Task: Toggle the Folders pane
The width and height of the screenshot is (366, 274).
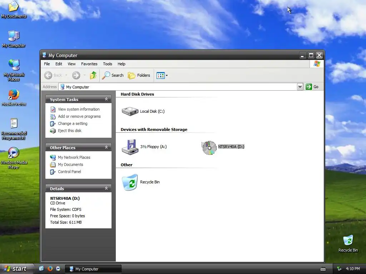Action: pyautogui.click(x=139, y=75)
